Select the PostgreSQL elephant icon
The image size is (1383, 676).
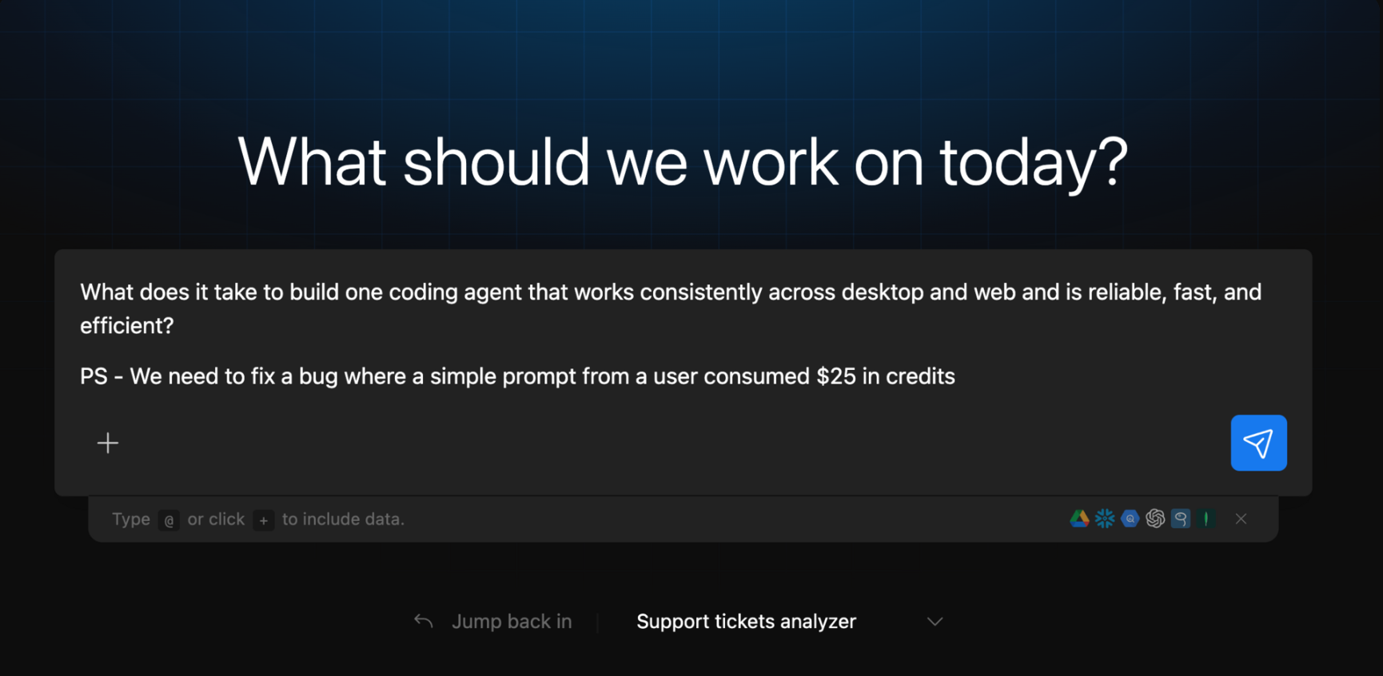1181,519
